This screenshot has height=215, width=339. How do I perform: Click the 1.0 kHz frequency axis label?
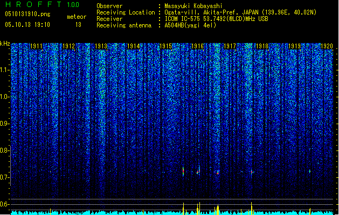coord(5,97)
